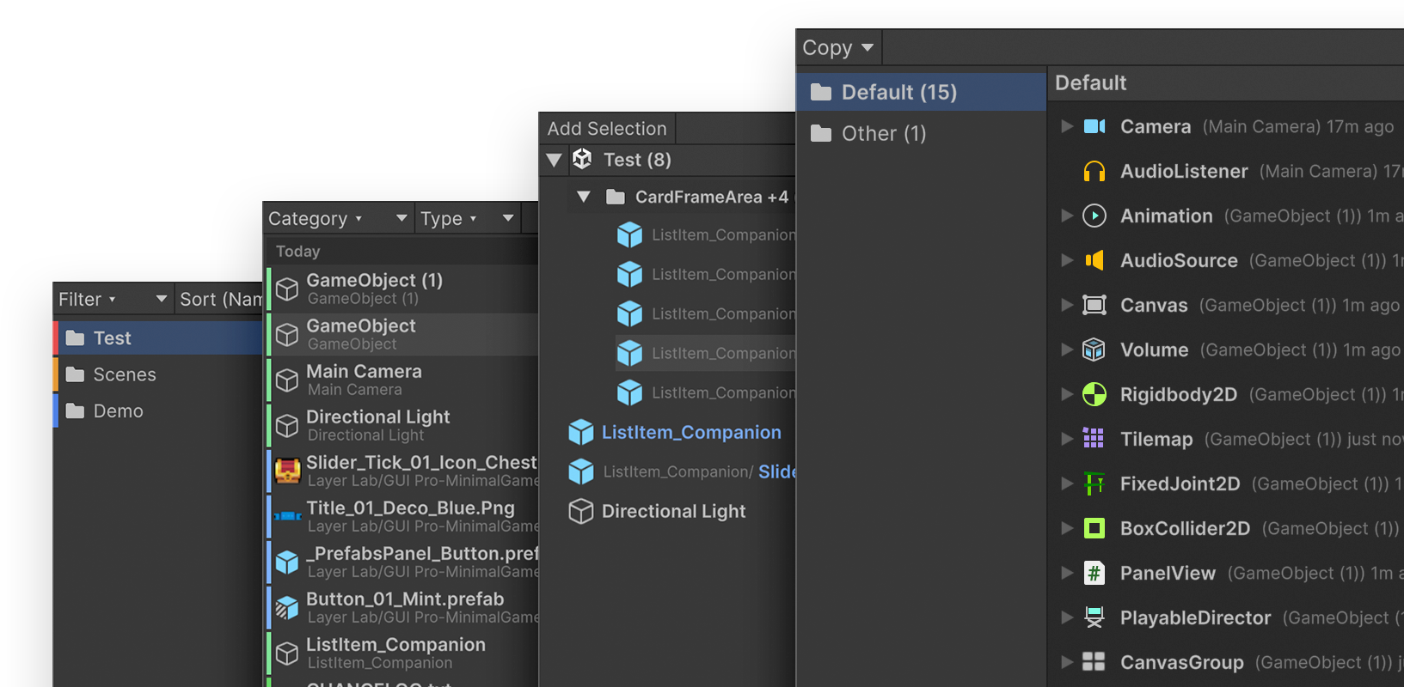Screen dimensions: 1404x687
Task: Select ListItem_Companion in the history list
Action: tap(402, 653)
